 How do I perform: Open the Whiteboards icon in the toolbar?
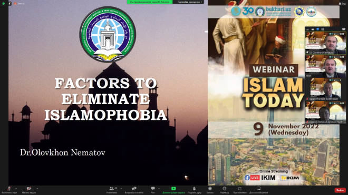click(x=258, y=190)
